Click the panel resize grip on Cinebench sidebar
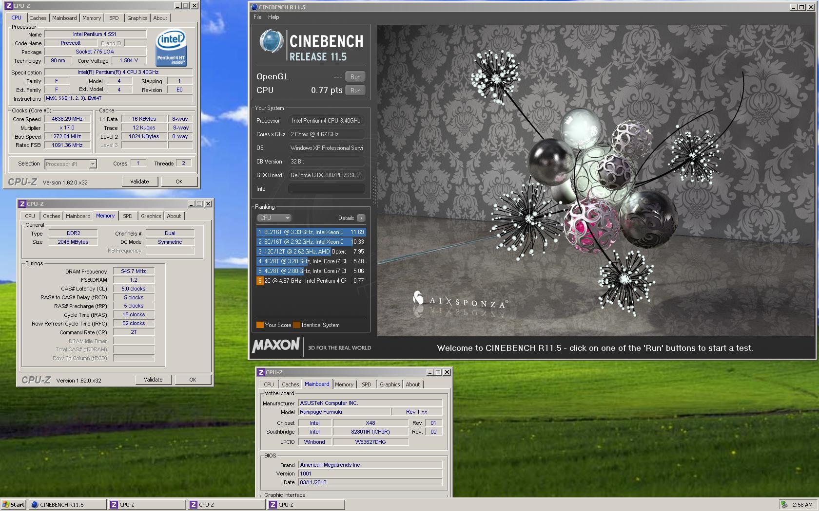This screenshot has height=511, width=819. (374, 190)
